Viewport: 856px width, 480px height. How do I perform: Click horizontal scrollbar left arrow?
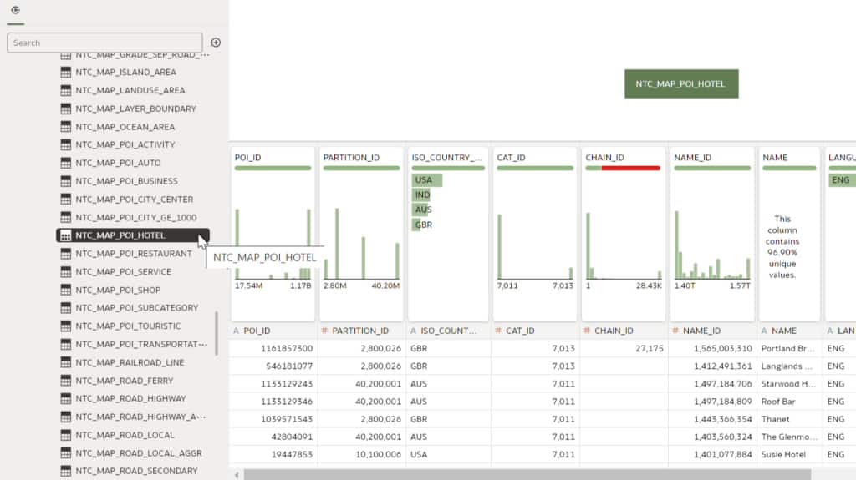[x=237, y=475]
